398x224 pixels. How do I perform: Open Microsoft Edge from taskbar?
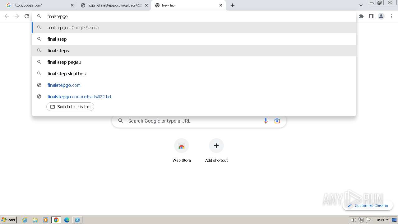pyautogui.click(x=67, y=220)
